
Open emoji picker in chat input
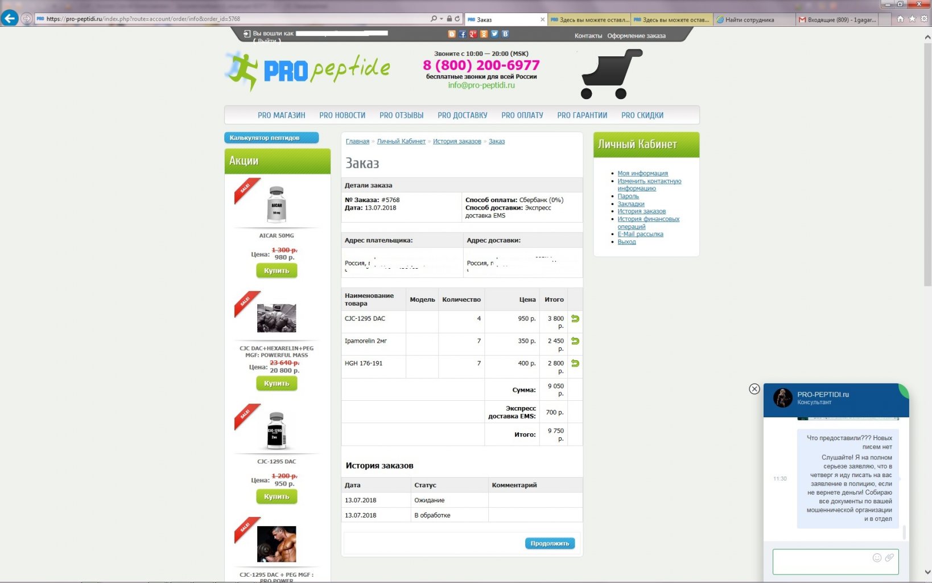[877, 558]
